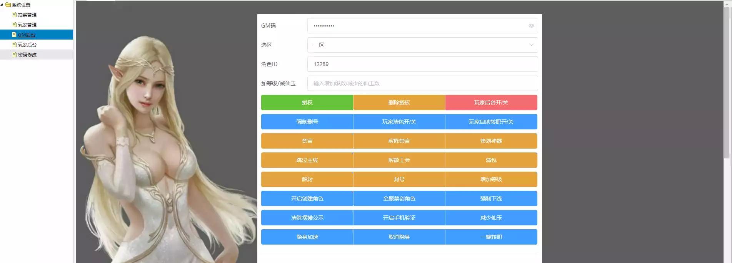Click the 全服禁创角色 button
Viewport: 732px width, 263px height.
click(x=399, y=198)
